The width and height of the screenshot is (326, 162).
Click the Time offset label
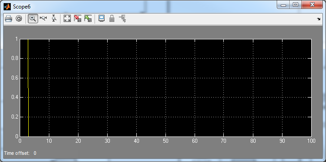pyautogui.click(x=17, y=153)
